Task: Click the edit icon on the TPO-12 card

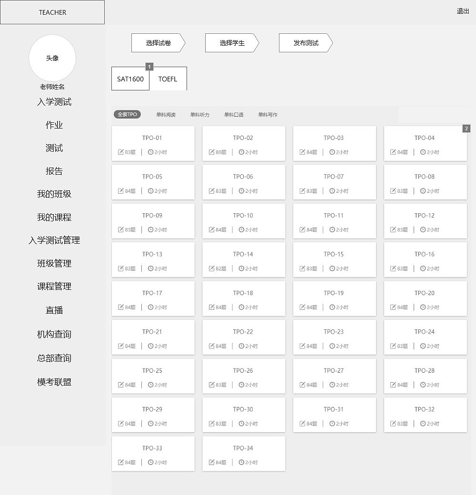Action: pyautogui.click(x=393, y=229)
